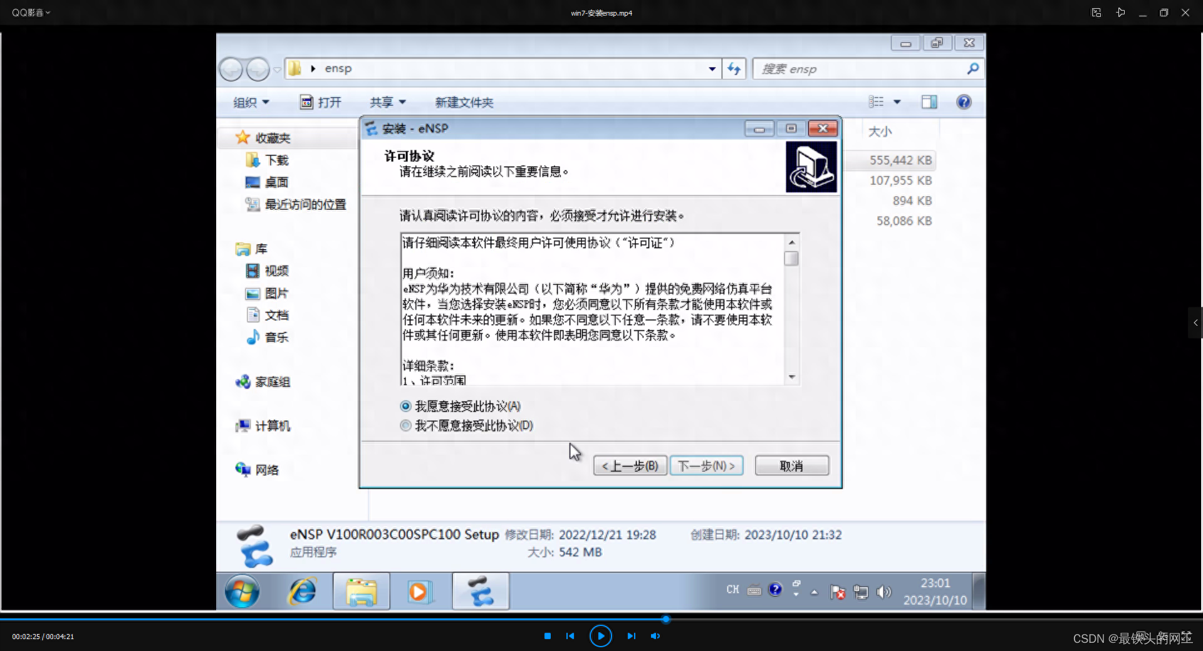
Task: Cancel the eNSP installation with 取消
Action: 791,466
